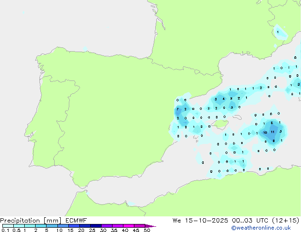Select the 25–30 mm navy legend swatch

(96, 226)
